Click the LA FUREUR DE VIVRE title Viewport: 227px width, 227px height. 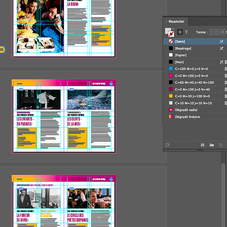coord(23,218)
